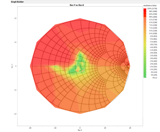
Task: Select legend entry 29% (450)
Action: click(x=153, y=58)
